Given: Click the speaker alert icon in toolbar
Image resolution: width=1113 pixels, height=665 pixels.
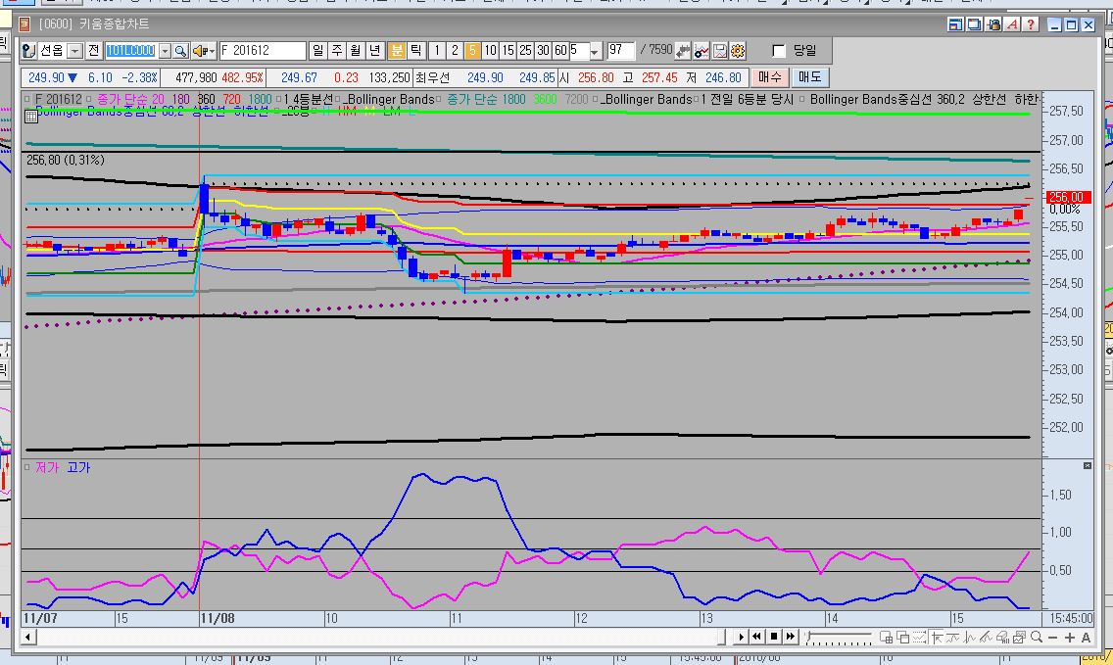Looking at the screenshot, I should coord(199,51).
